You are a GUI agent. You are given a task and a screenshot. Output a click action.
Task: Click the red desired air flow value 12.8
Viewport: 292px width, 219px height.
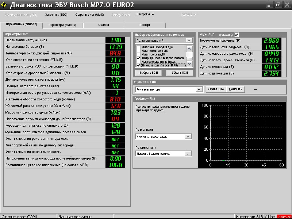[115, 106]
